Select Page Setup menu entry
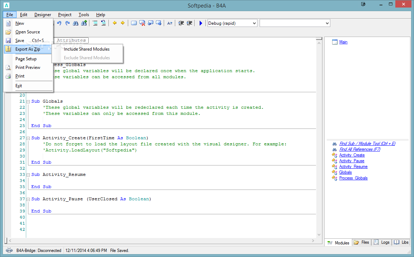This screenshot has width=414, height=257. click(28, 59)
